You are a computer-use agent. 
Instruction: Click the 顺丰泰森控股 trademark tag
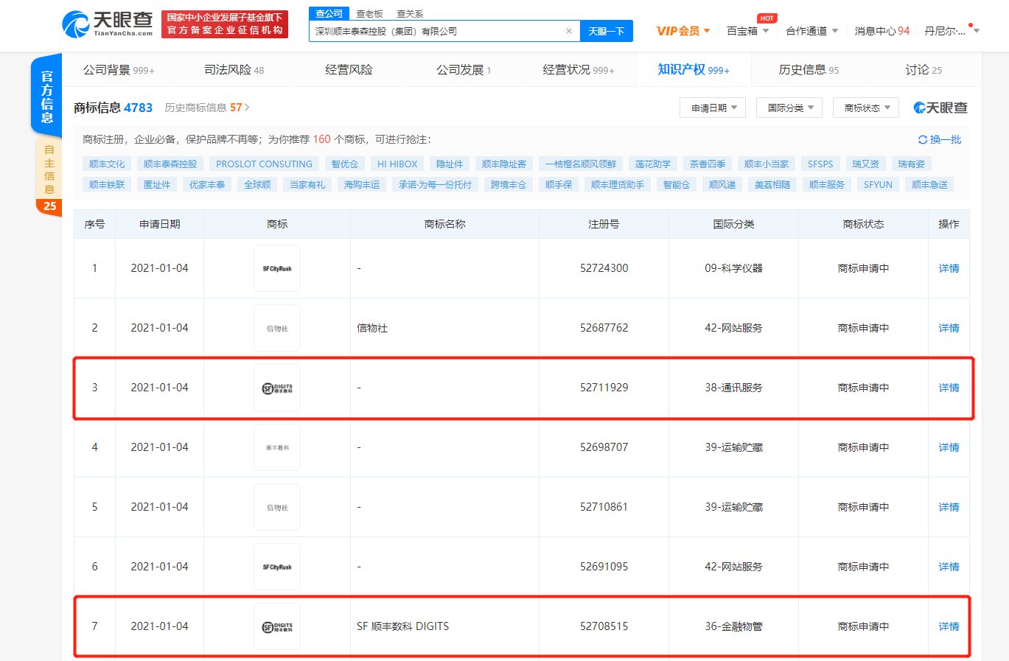[170, 164]
